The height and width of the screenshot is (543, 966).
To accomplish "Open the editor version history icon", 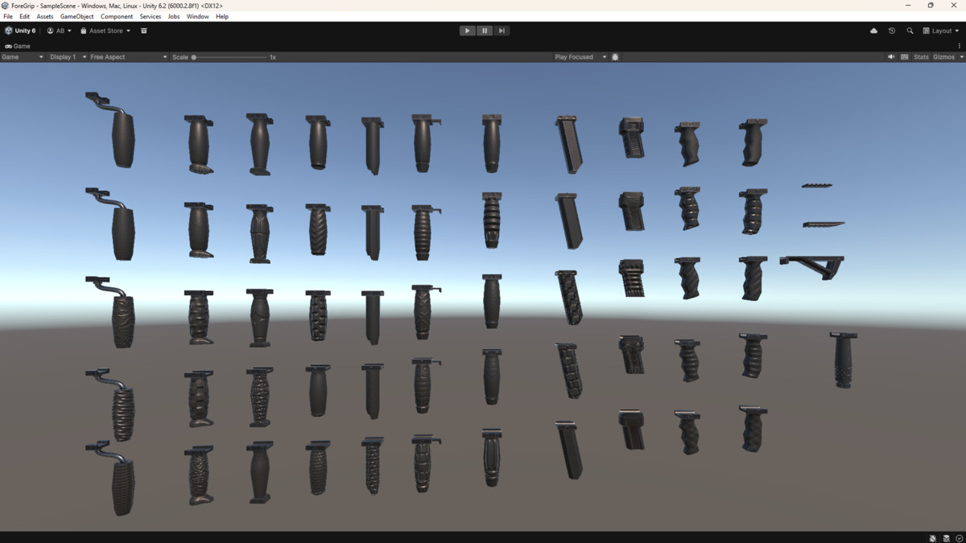I will (x=891, y=31).
